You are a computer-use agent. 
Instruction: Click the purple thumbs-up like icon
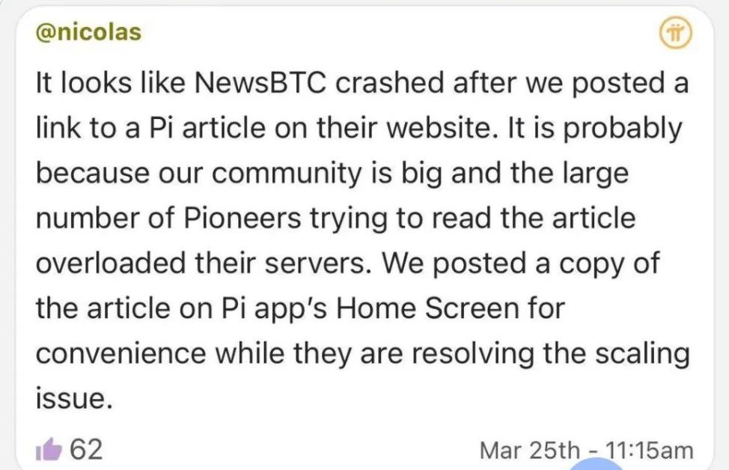(x=49, y=448)
